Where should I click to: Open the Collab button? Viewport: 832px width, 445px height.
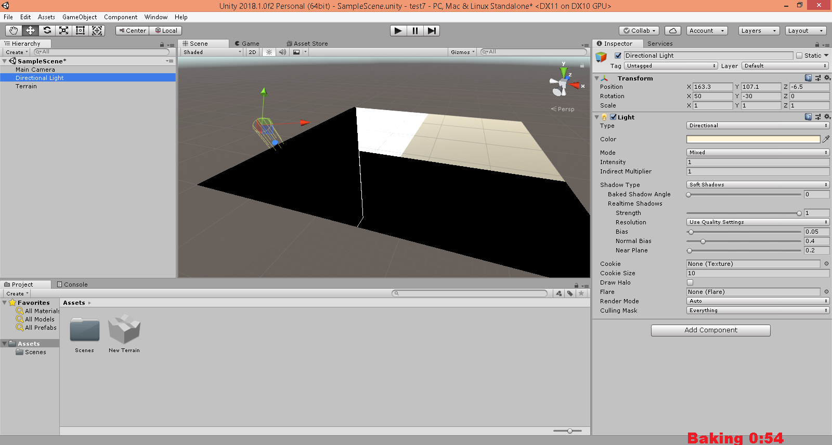point(640,31)
